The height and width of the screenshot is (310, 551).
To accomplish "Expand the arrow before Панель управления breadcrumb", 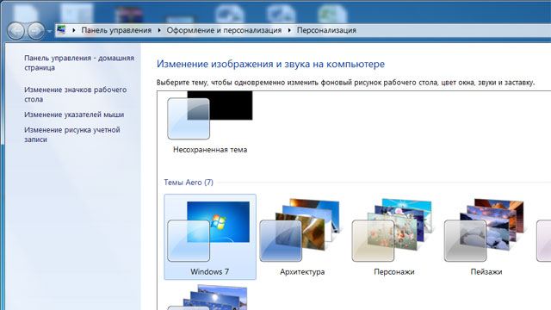I will [74, 30].
